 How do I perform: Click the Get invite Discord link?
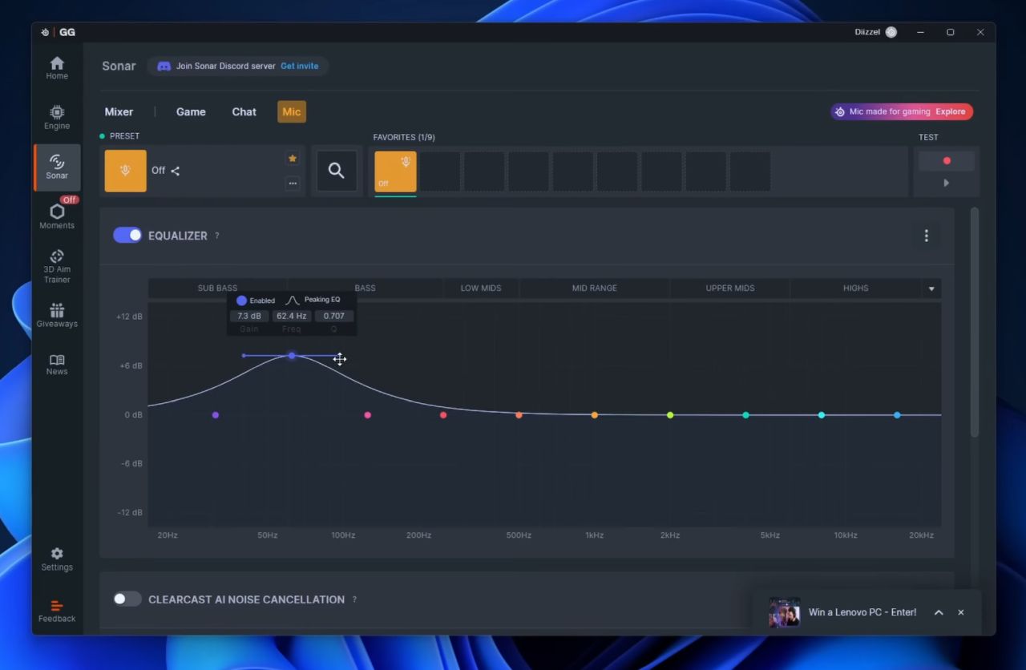(299, 67)
